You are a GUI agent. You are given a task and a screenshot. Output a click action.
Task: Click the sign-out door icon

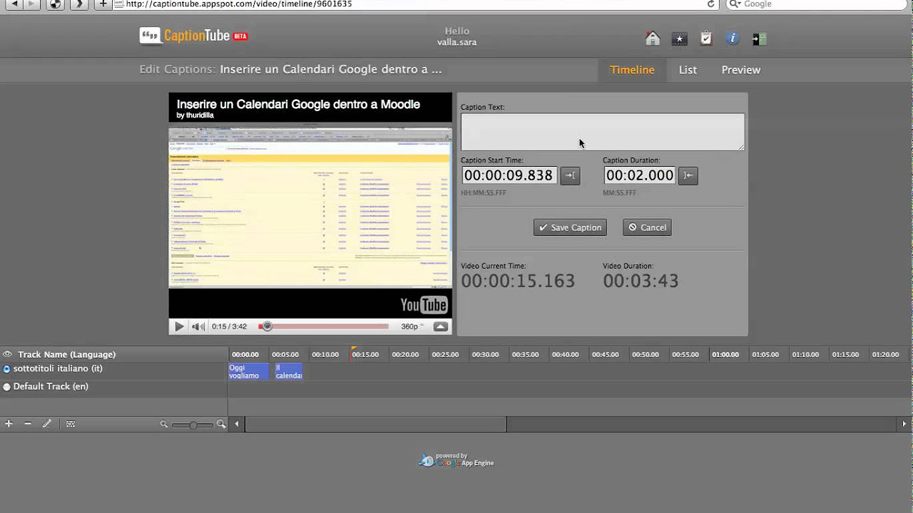coord(759,38)
